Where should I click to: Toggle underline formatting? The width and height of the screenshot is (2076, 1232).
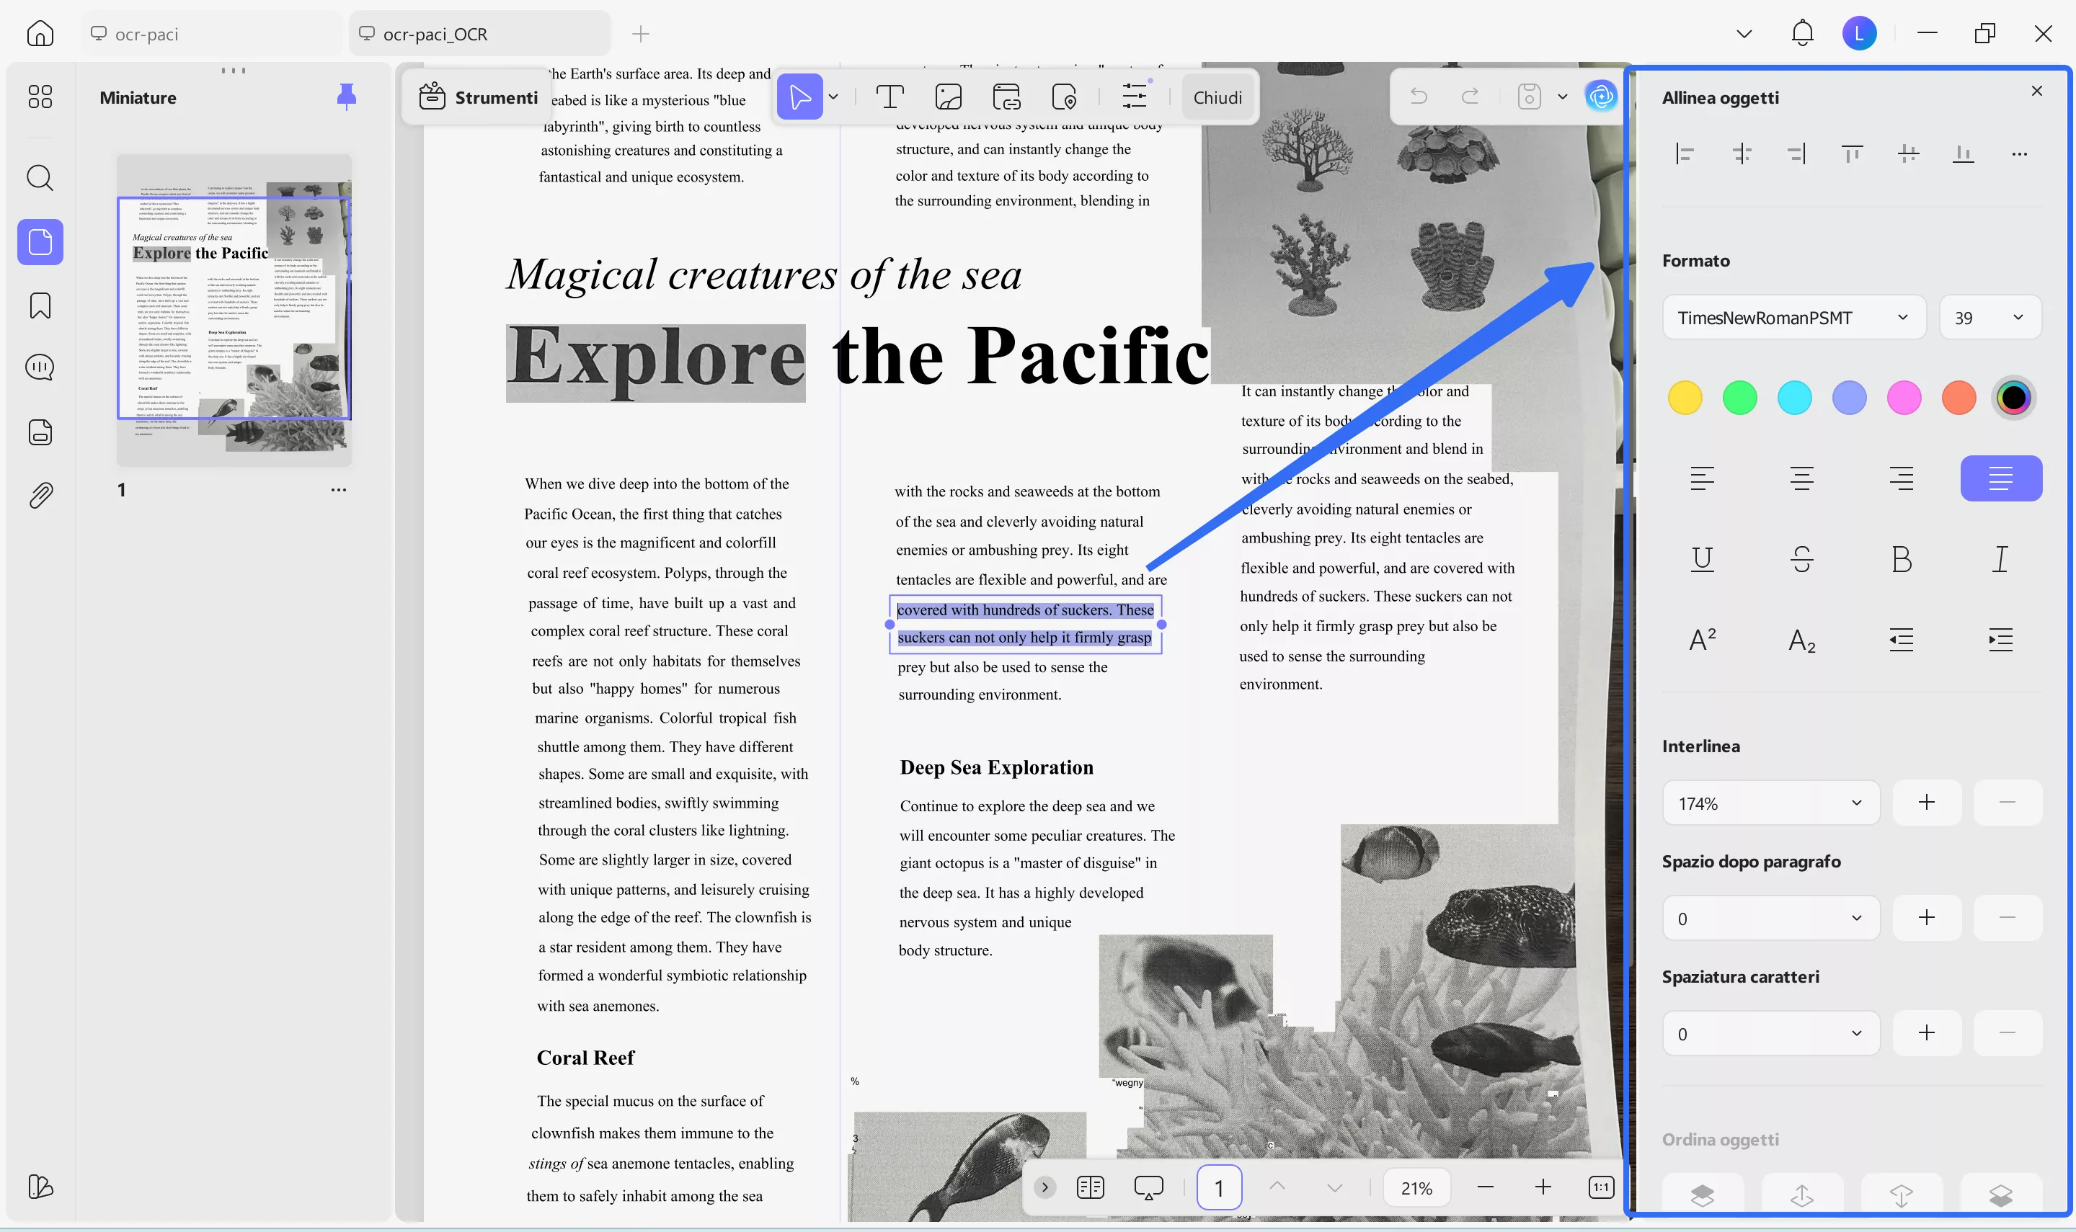(1701, 558)
